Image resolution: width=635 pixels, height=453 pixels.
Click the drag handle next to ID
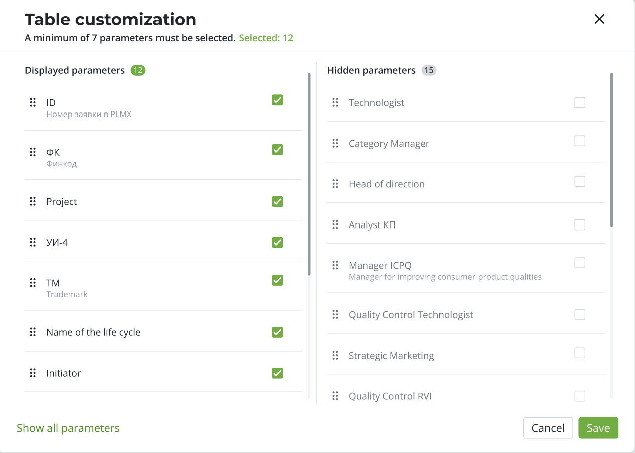(x=33, y=102)
